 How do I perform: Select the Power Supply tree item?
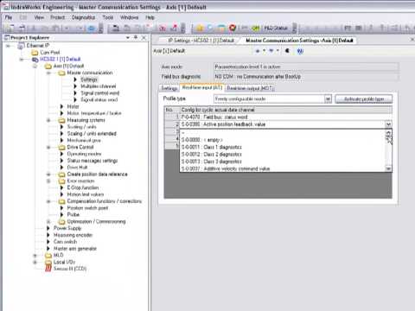pos(67,228)
